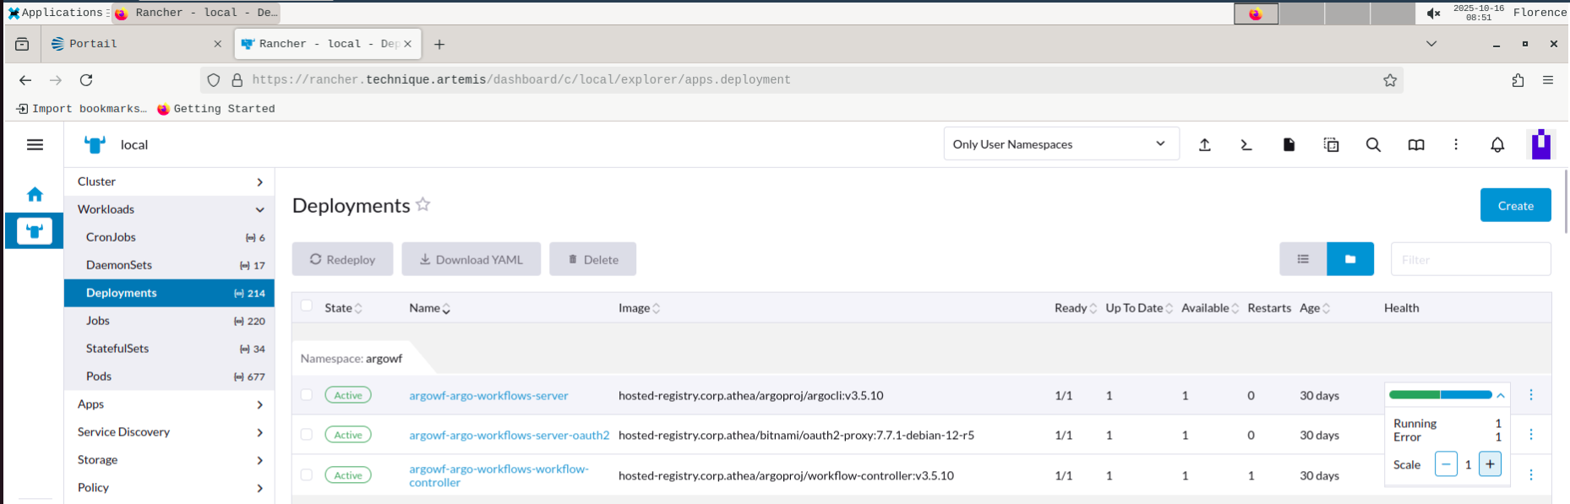
Task: Click the Import YAML upload icon
Action: click(x=1205, y=145)
